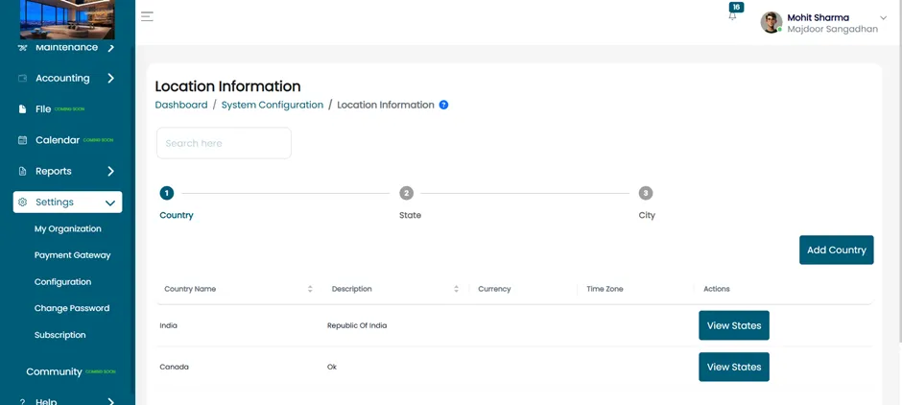
Task: Click the Calendar icon in sidebar
Action: coord(22,140)
